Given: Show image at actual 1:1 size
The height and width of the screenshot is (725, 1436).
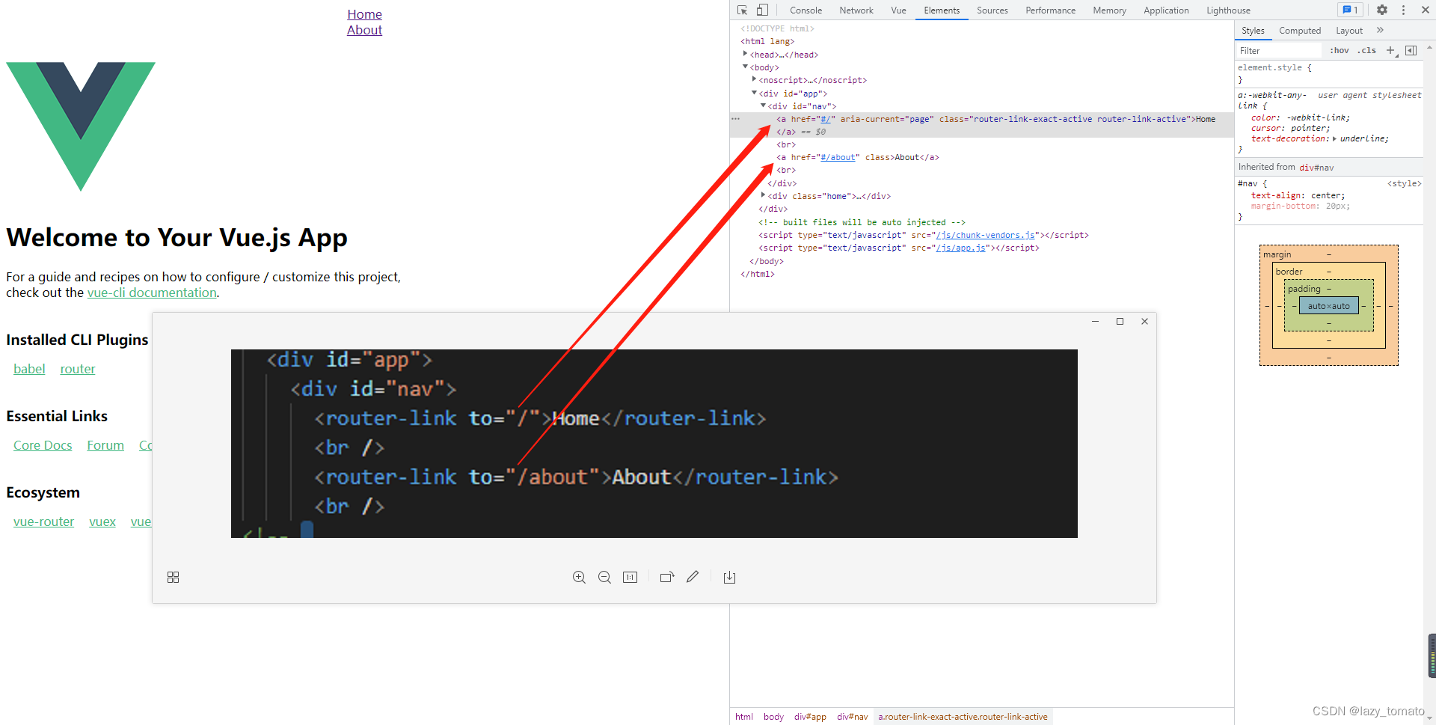Looking at the screenshot, I should pos(630,578).
